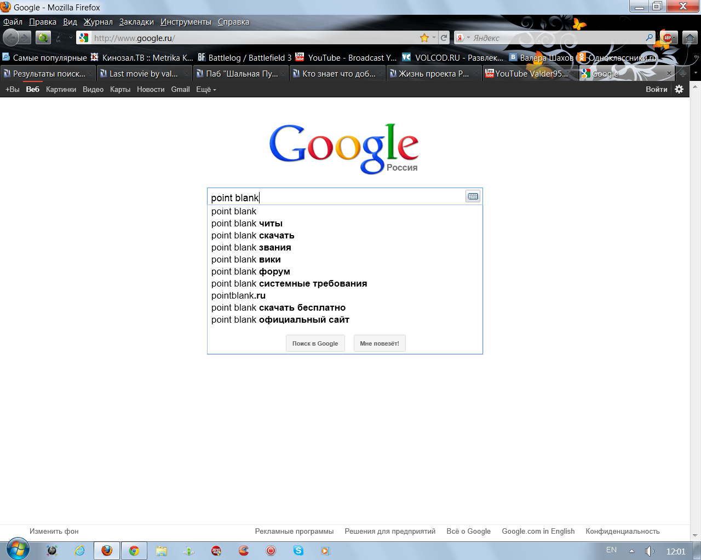
Task: Click the 'Мне повезёт!' button
Action: pos(380,343)
